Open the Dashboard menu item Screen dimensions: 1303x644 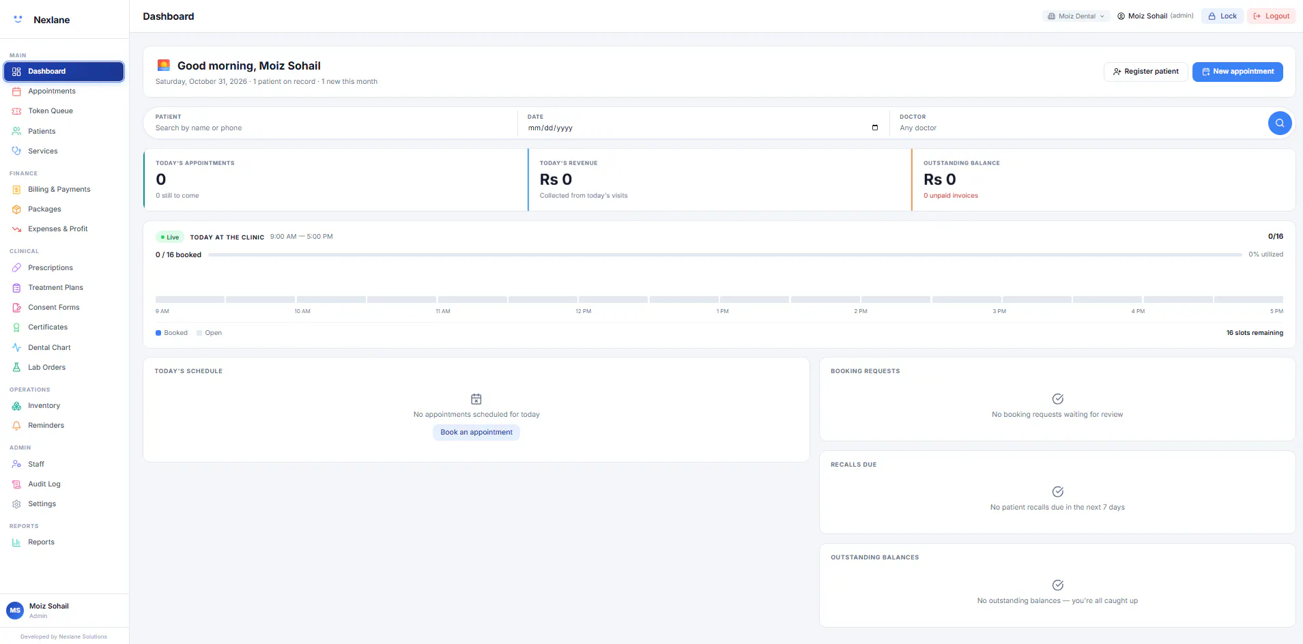pyautogui.click(x=64, y=72)
